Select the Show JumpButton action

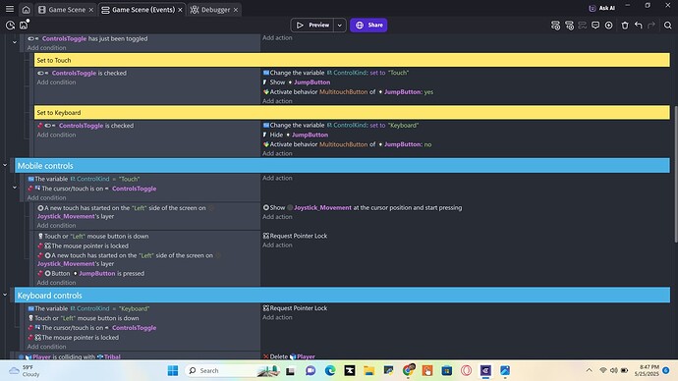pyautogui.click(x=296, y=82)
